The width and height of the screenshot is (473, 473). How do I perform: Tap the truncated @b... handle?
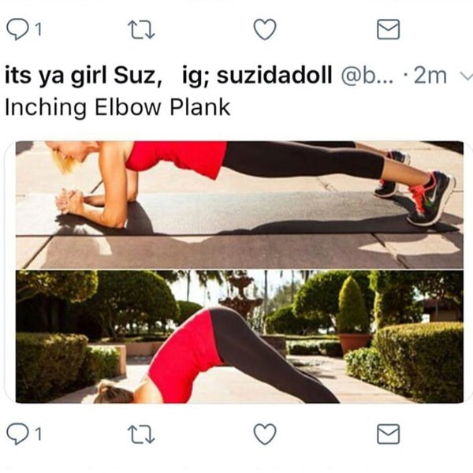click(367, 76)
